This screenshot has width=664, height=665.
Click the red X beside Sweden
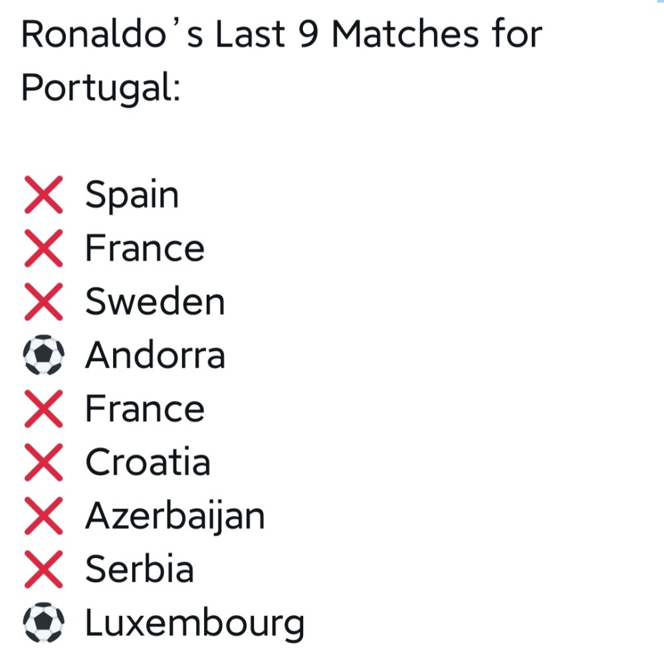(x=43, y=302)
